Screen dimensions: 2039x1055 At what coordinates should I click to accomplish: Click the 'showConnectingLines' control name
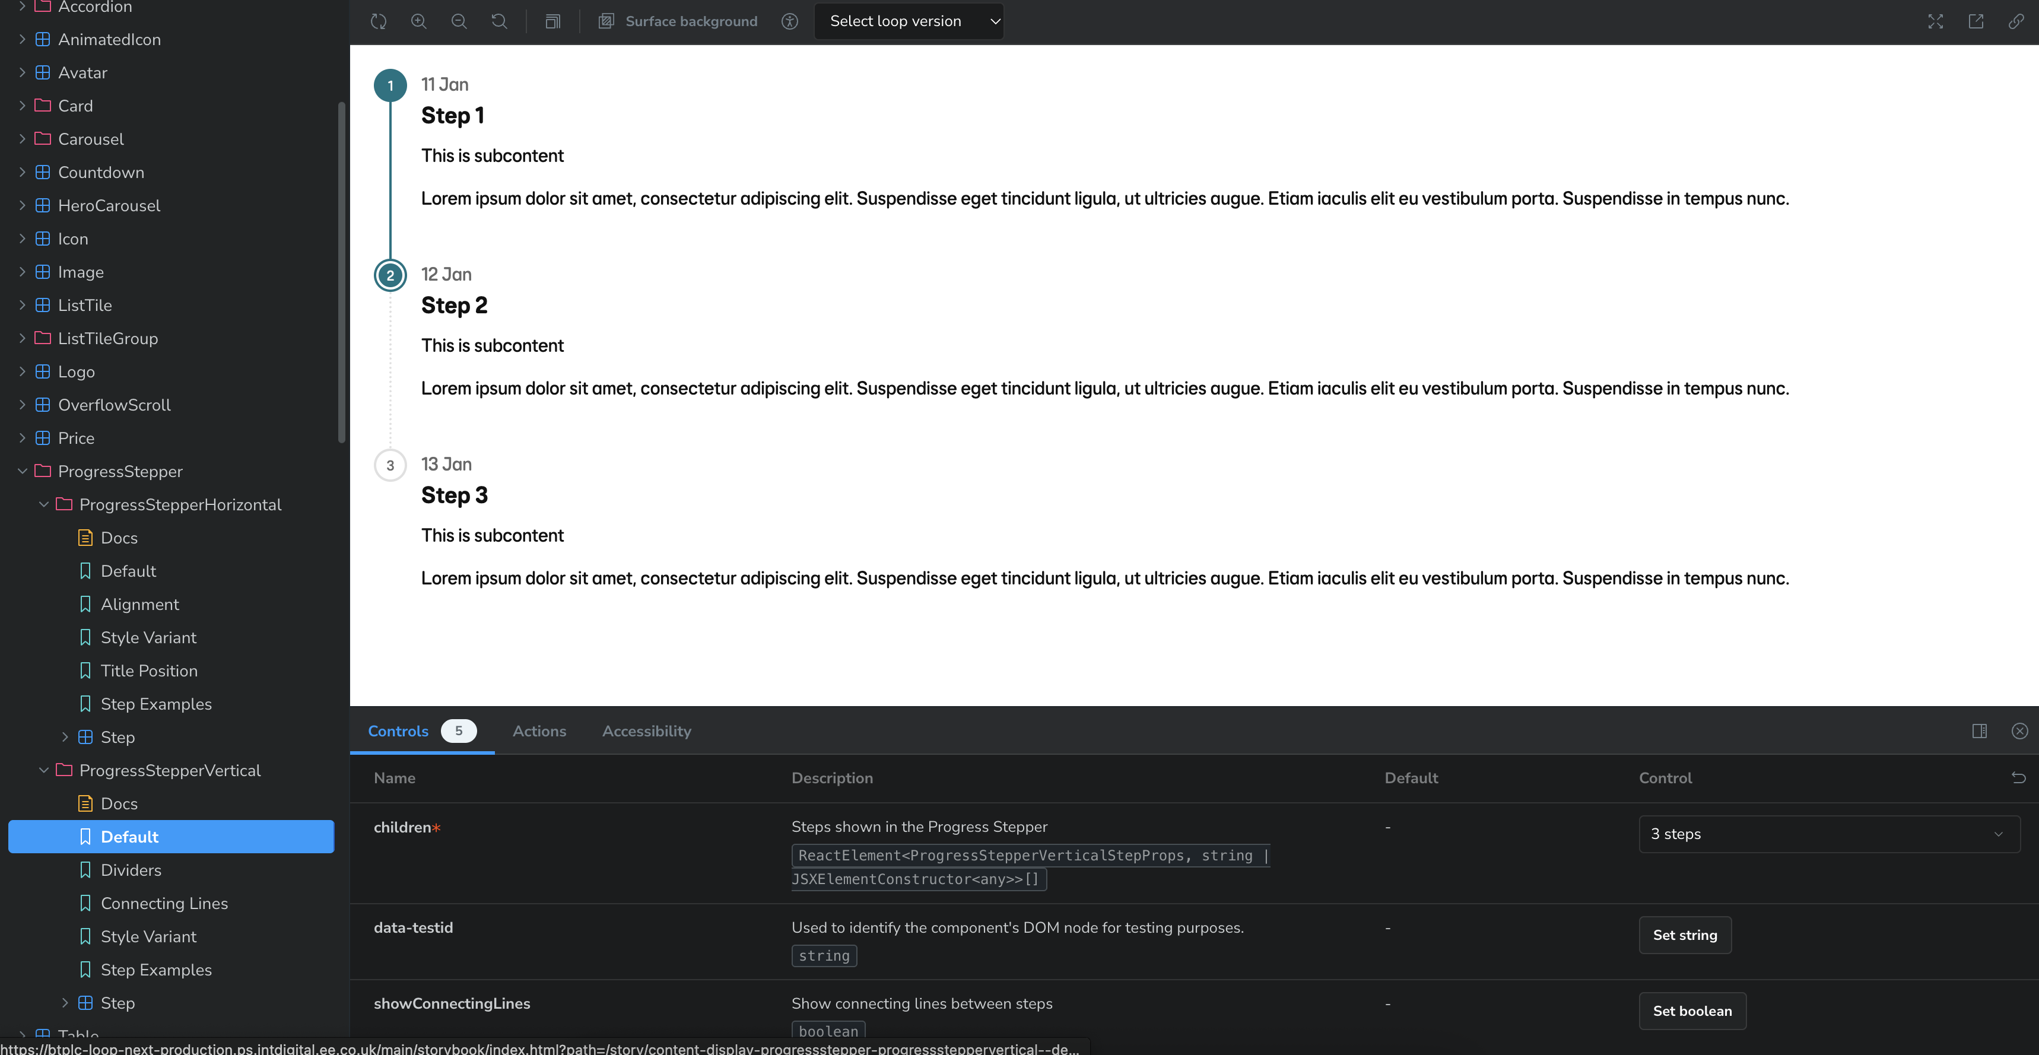click(452, 1003)
